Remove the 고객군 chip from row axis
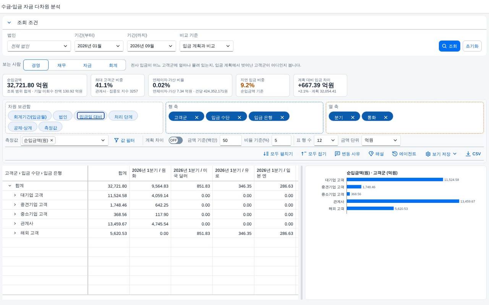Screen dimensions: 489x305 [197, 117]
